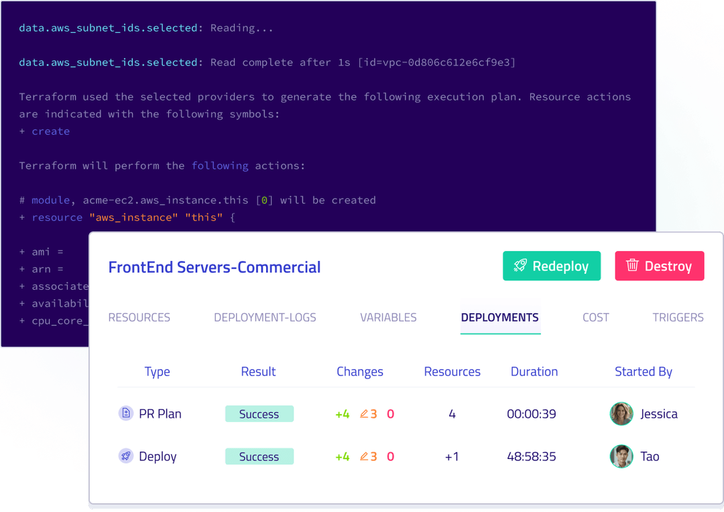The image size is (724, 512).
Task: Switch to the RESOURCES tab
Action: point(139,317)
